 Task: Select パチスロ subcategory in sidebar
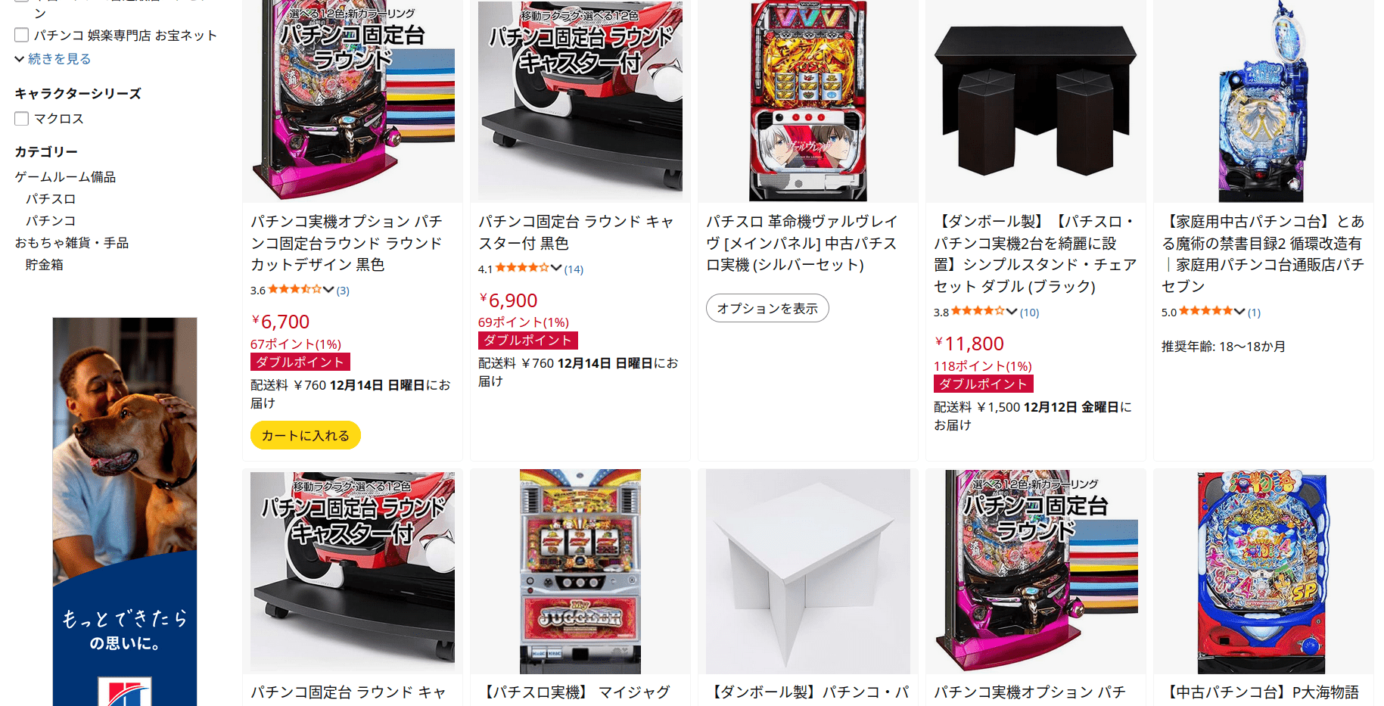51,199
